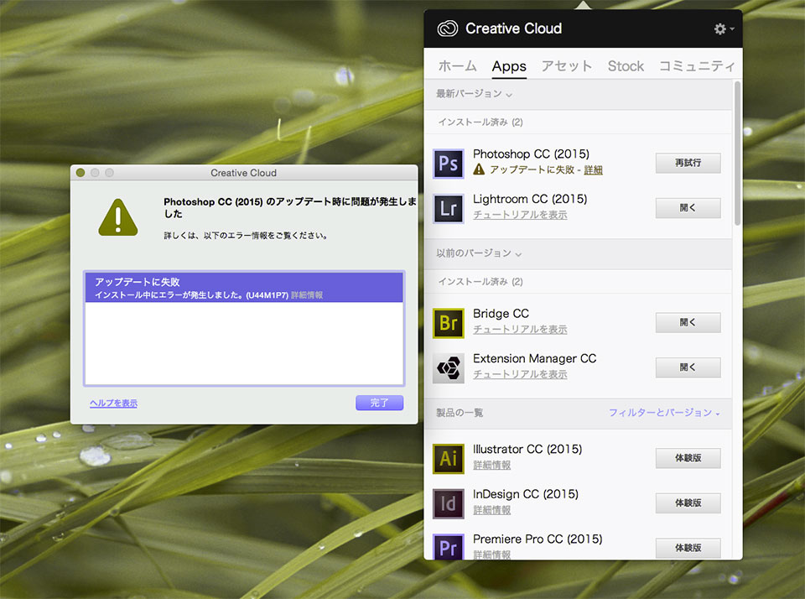Image resolution: width=805 pixels, height=599 pixels.
Task: Click ヘルプを表示 link in the error dialog
Action: tap(113, 404)
